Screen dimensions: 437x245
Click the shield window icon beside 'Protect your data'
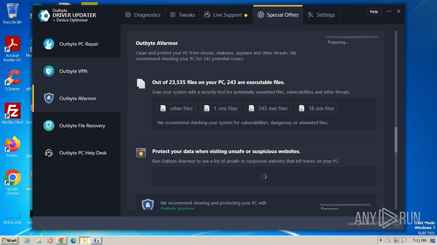[x=141, y=153]
